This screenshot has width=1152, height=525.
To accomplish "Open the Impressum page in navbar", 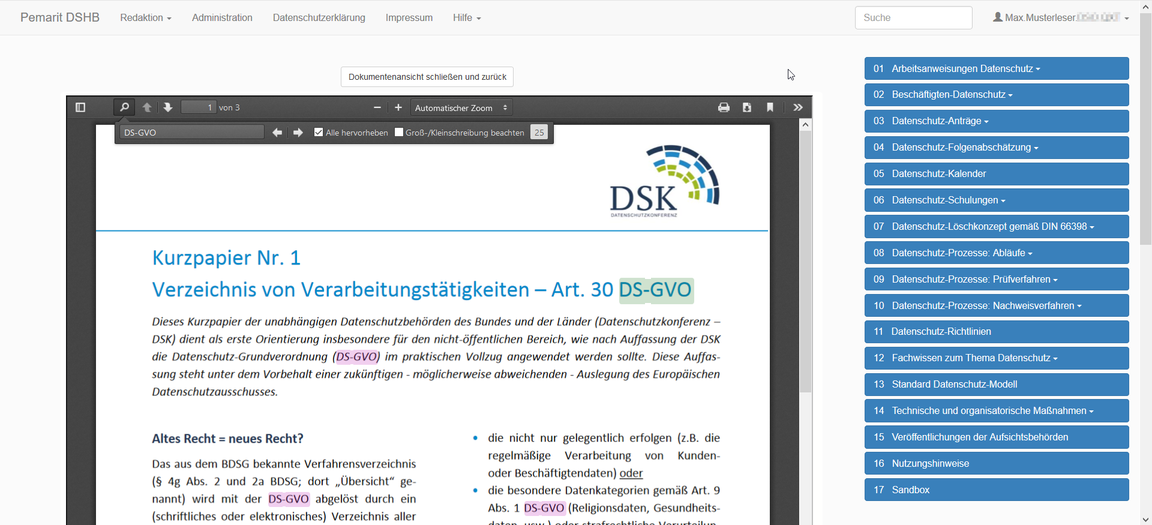I will point(409,18).
